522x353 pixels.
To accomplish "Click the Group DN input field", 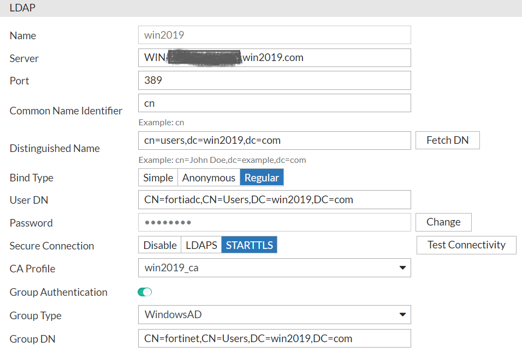I will point(273,338).
